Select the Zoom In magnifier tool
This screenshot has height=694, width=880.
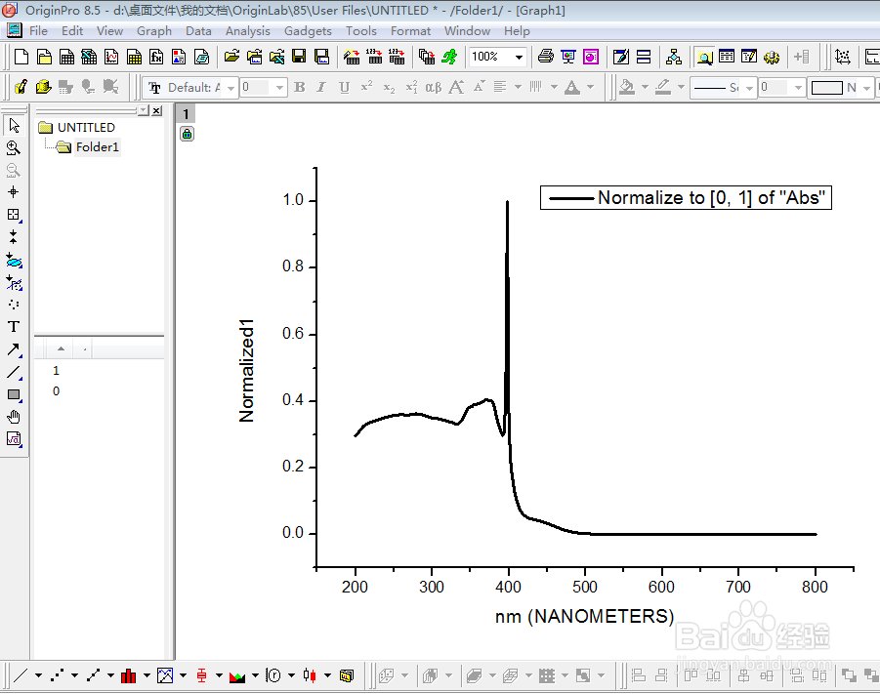[x=14, y=148]
